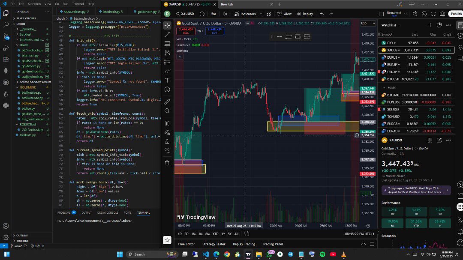Open the VS Code Extensions view
463x260 pixels.
point(6,59)
